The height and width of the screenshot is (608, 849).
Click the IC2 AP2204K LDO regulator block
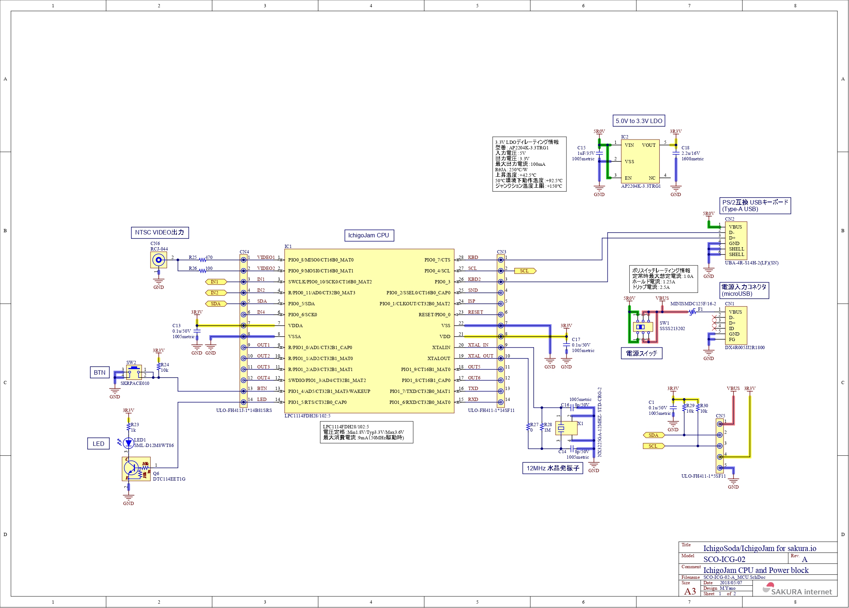[640, 161]
